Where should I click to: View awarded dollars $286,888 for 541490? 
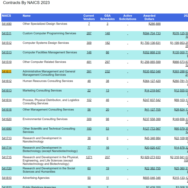[x=154, y=24]
